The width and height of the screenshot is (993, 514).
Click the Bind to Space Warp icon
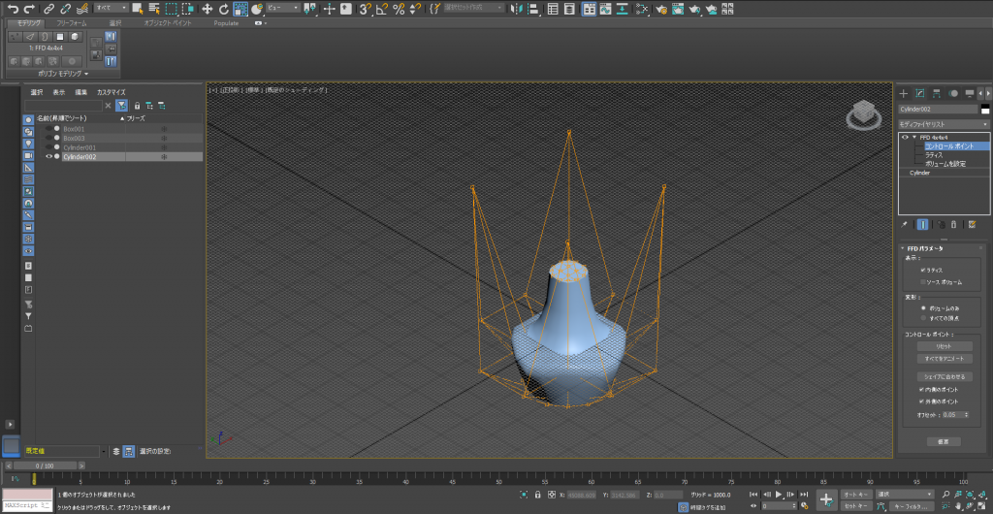coord(82,9)
